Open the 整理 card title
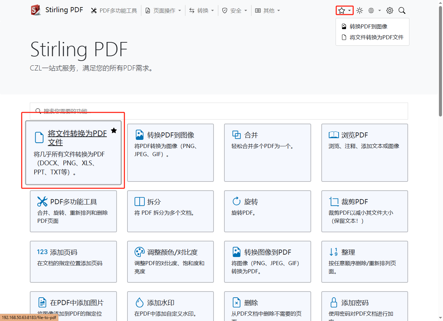This screenshot has width=443, height=321. click(348, 252)
